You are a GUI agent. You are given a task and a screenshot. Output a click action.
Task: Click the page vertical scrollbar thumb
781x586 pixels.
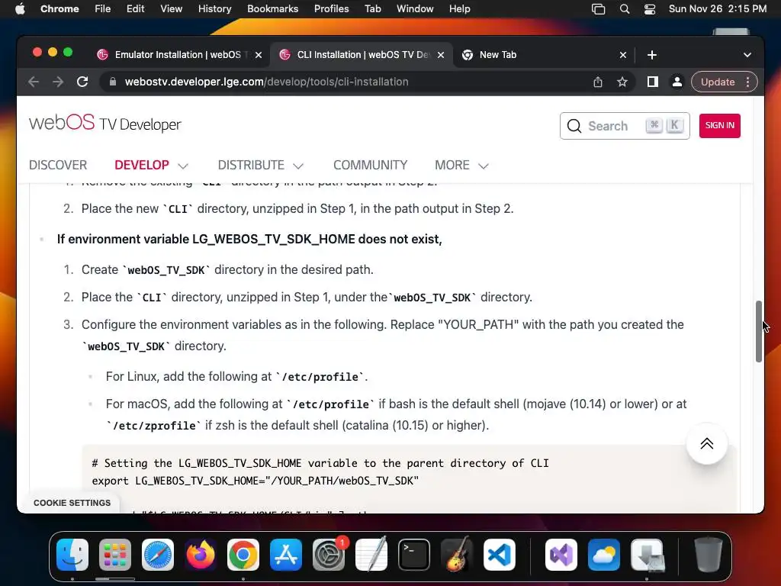pyautogui.click(x=759, y=331)
